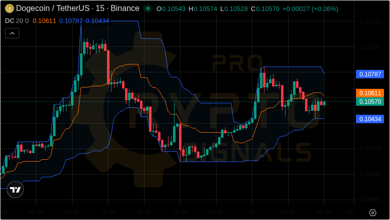This screenshot has height=220, width=390.
Task: Click the orange 0.10611 price axis label
Action: click(370, 93)
